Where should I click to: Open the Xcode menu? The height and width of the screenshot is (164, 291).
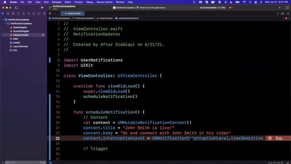pos(13,2)
